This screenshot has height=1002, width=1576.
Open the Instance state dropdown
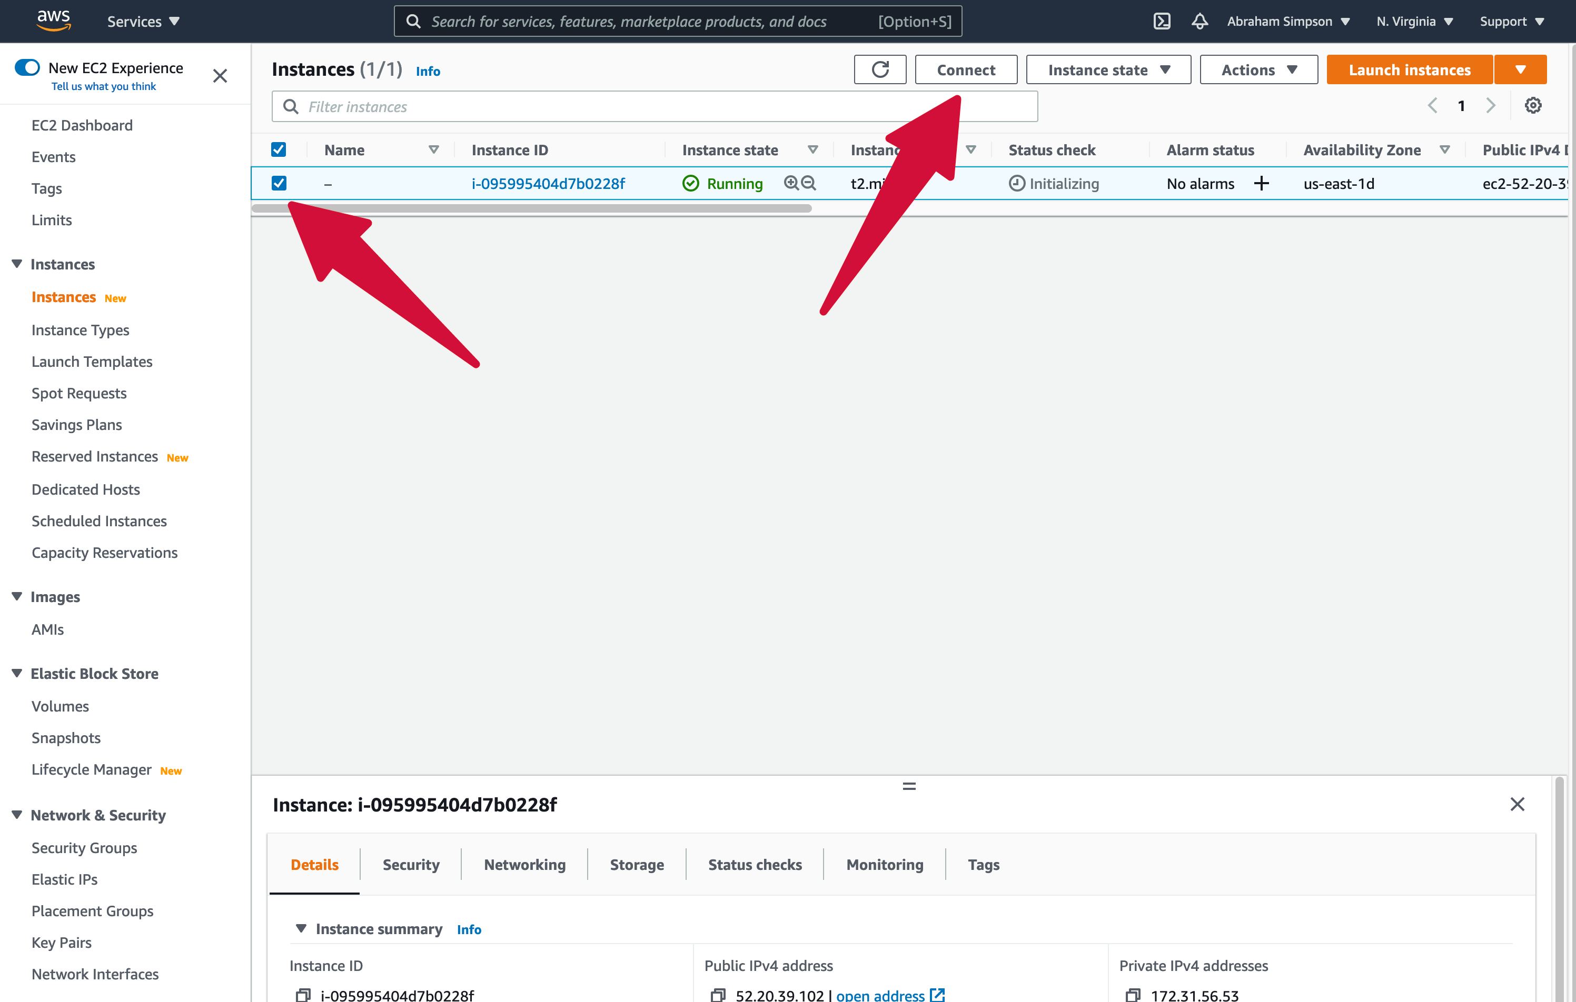click(1108, 69)
